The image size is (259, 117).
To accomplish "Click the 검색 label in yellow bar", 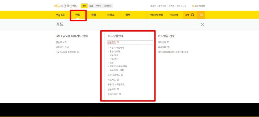I will point(187,15).
